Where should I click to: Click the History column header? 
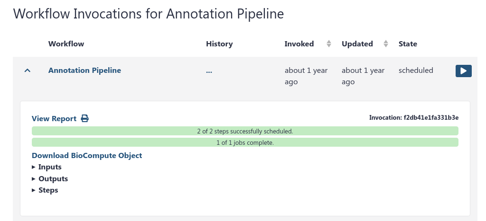pyautogui.click(x=219, y=44)
